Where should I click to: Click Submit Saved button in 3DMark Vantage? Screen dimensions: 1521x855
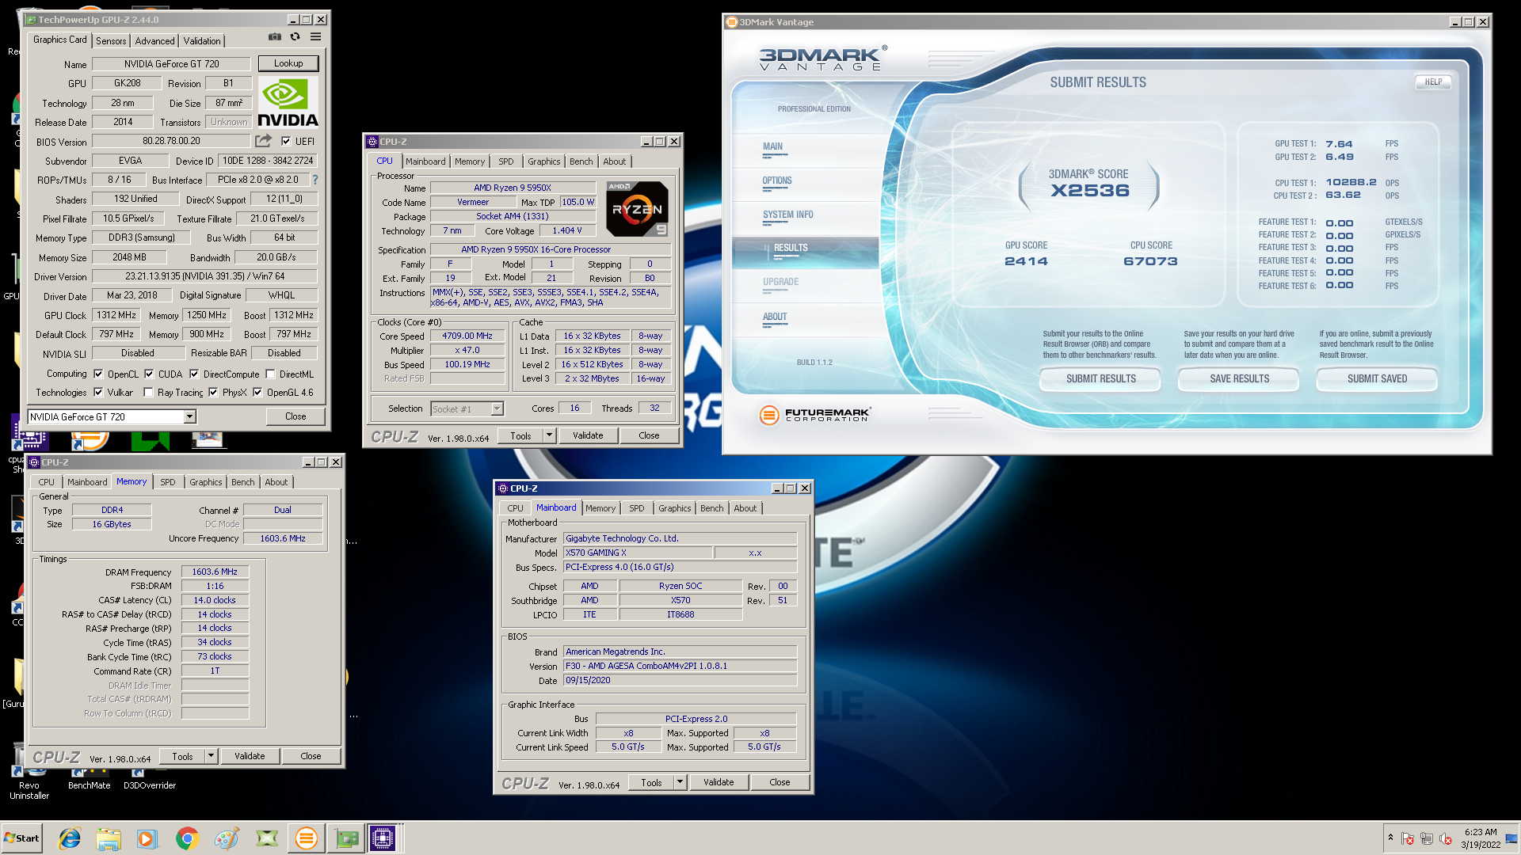[x=1377, y=379]
